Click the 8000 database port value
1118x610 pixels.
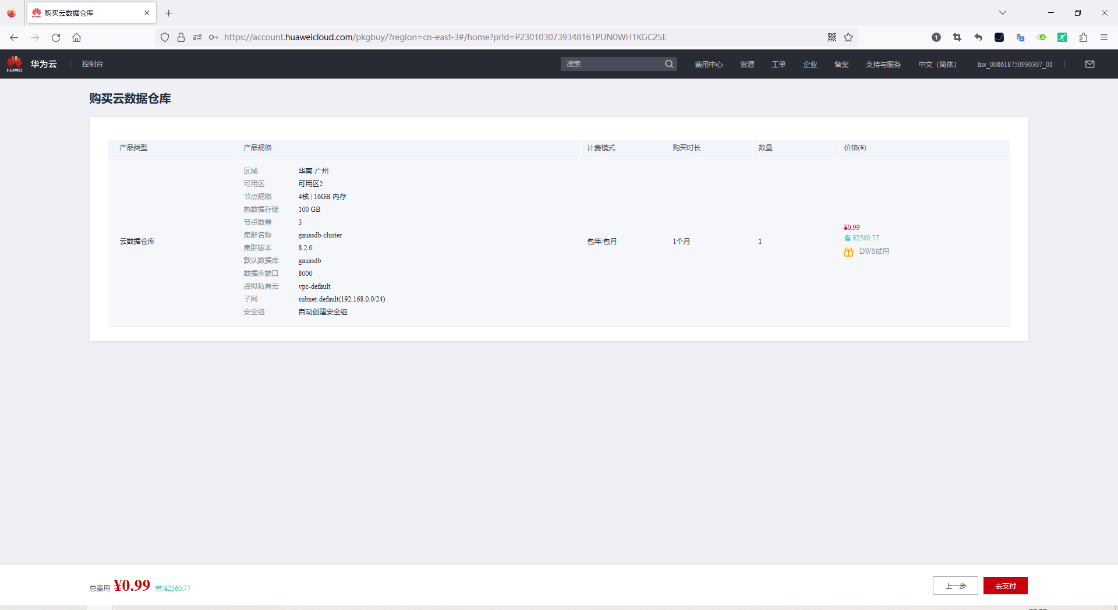click(x=305, y=274)
